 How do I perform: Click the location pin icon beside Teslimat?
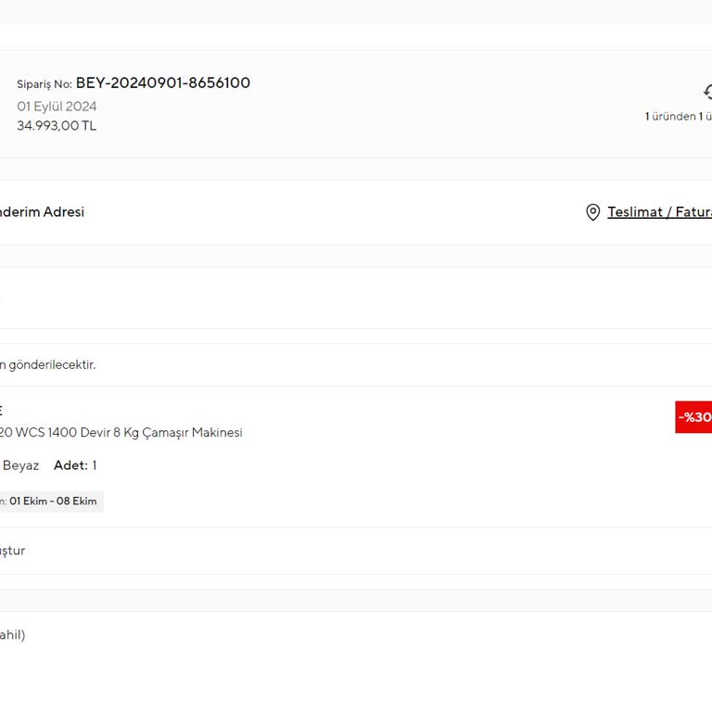(x=592, y=212)
